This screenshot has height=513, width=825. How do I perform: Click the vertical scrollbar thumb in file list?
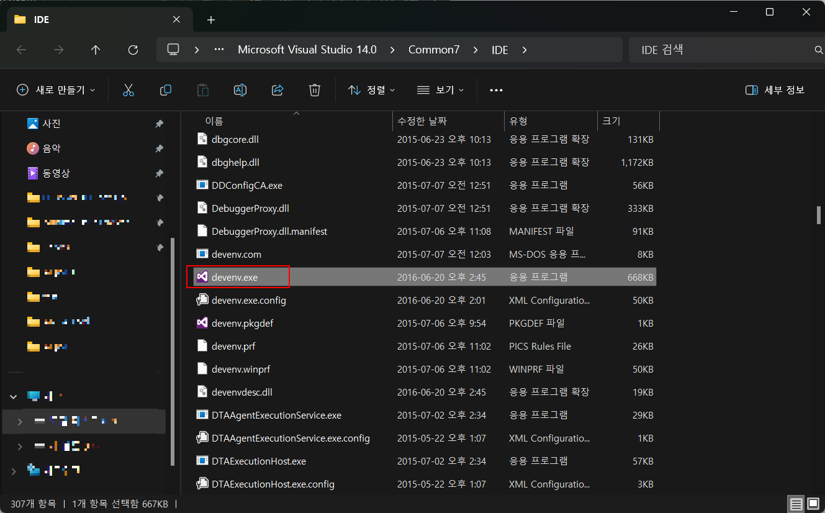pyautogui.click(x=819, y=215)
